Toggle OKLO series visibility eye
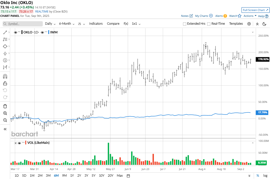270x179 pixels. (x=15, y=32)
